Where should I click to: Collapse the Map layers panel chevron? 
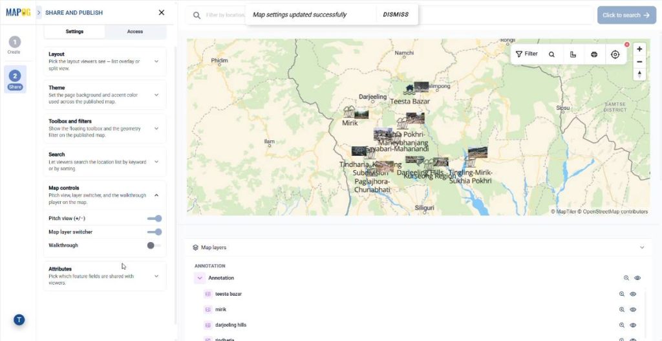pos(642,248)
